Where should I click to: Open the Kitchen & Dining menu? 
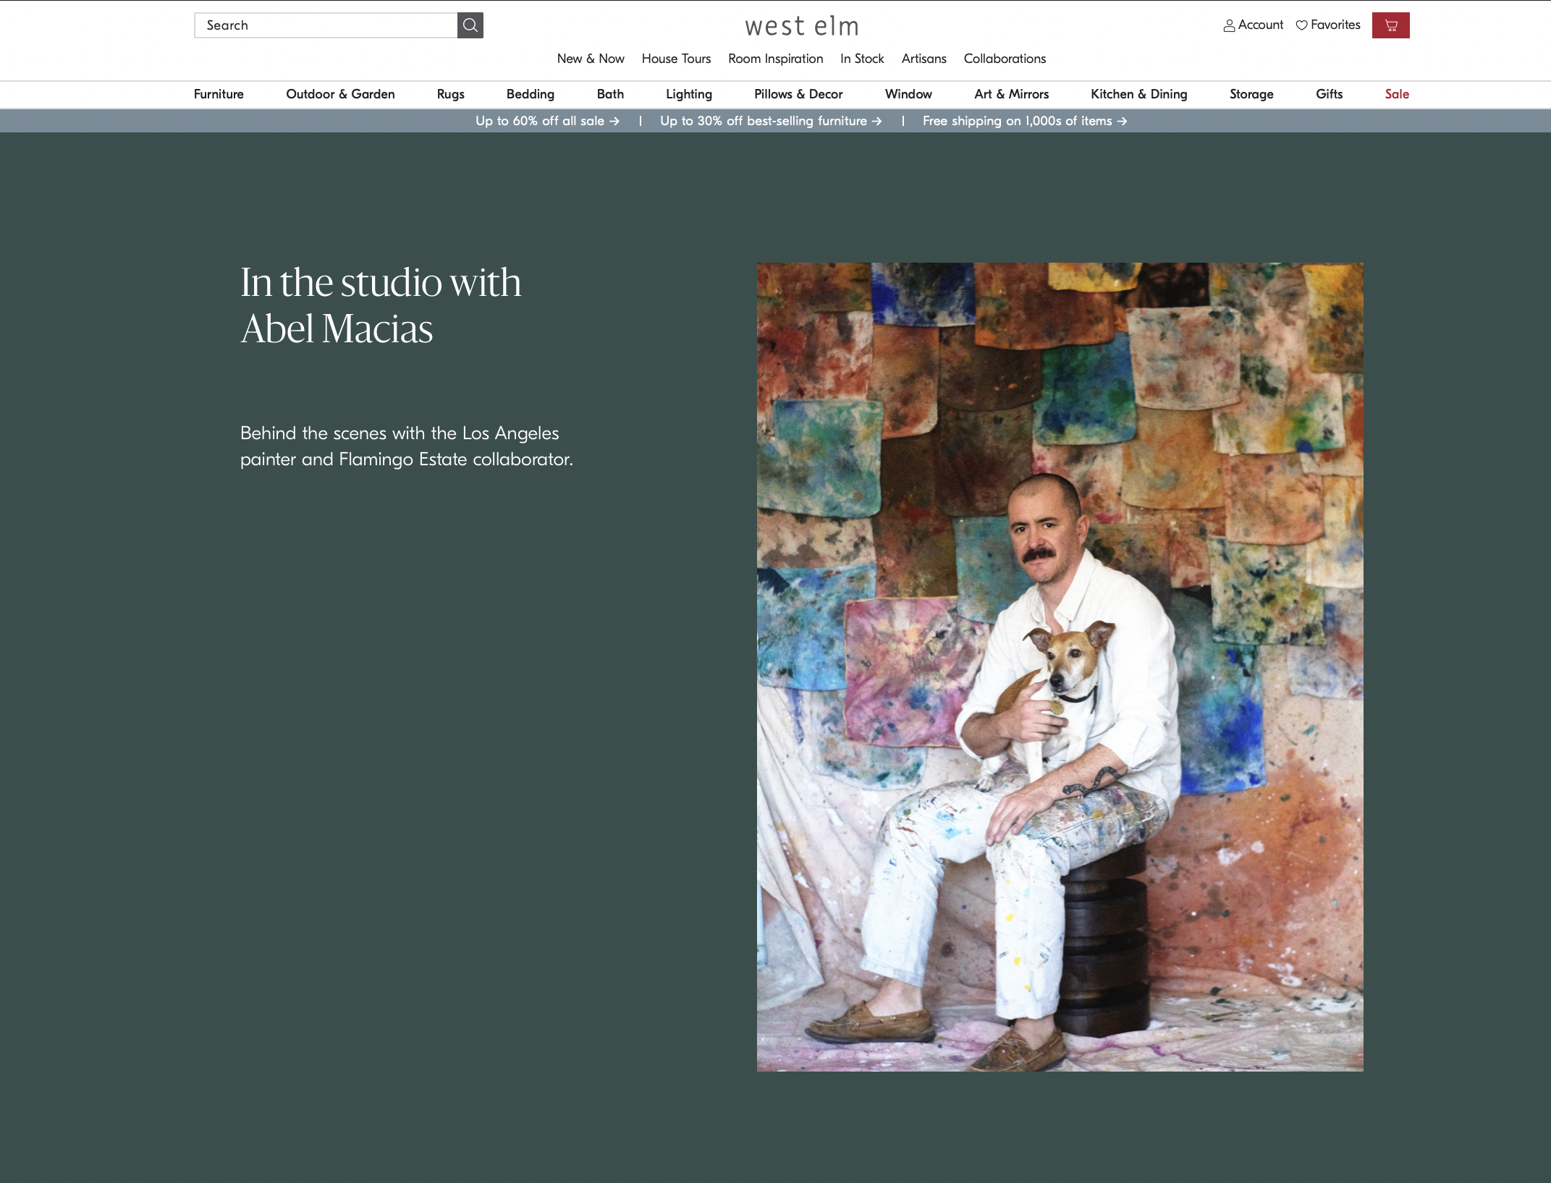[x=1138, y=94]
